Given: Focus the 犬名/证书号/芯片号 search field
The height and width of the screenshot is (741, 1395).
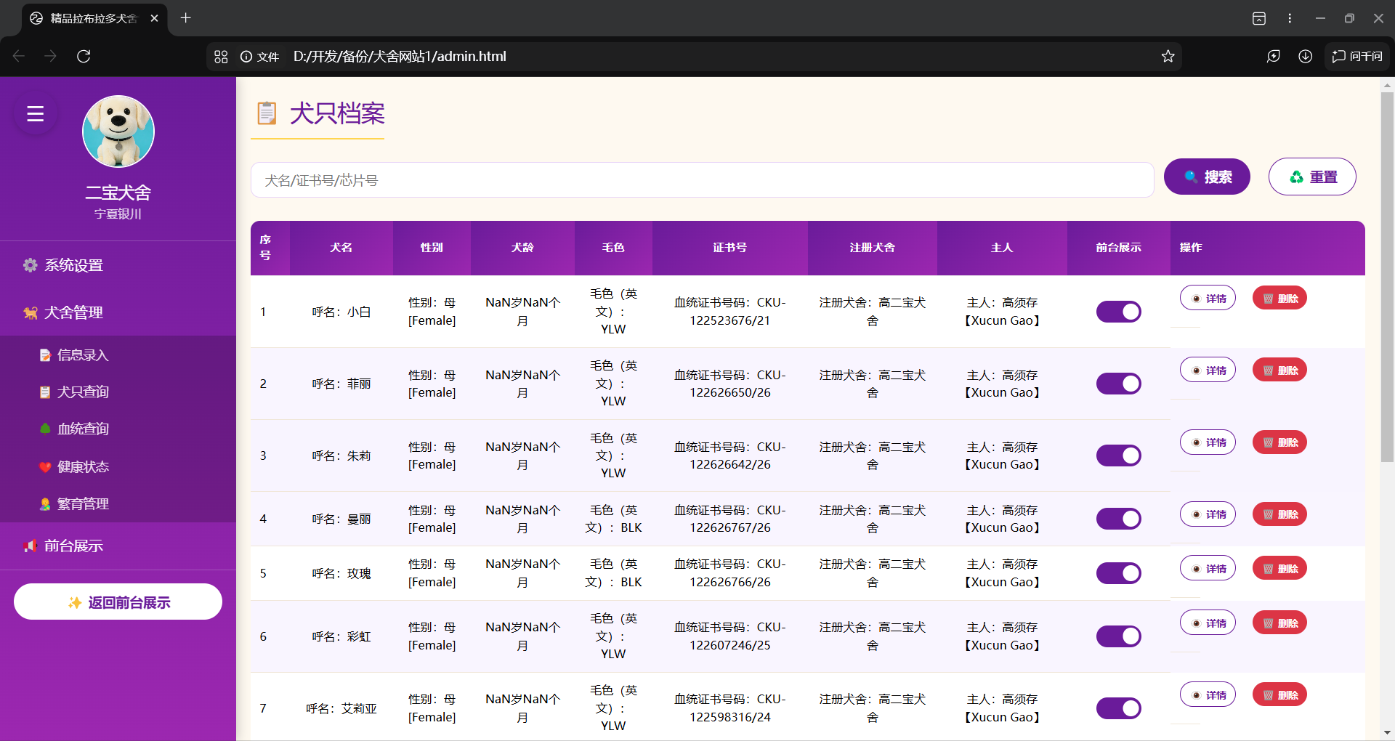Looking at the screenshot, I should click(x=702, y=180).
